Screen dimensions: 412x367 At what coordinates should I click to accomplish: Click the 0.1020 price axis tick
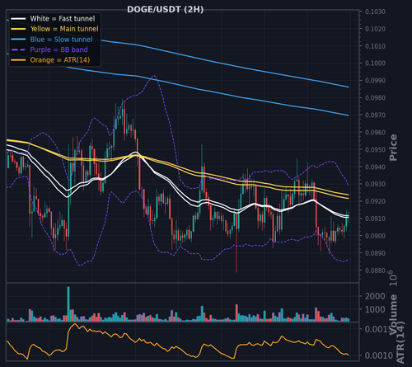click(x=375, y=29)
